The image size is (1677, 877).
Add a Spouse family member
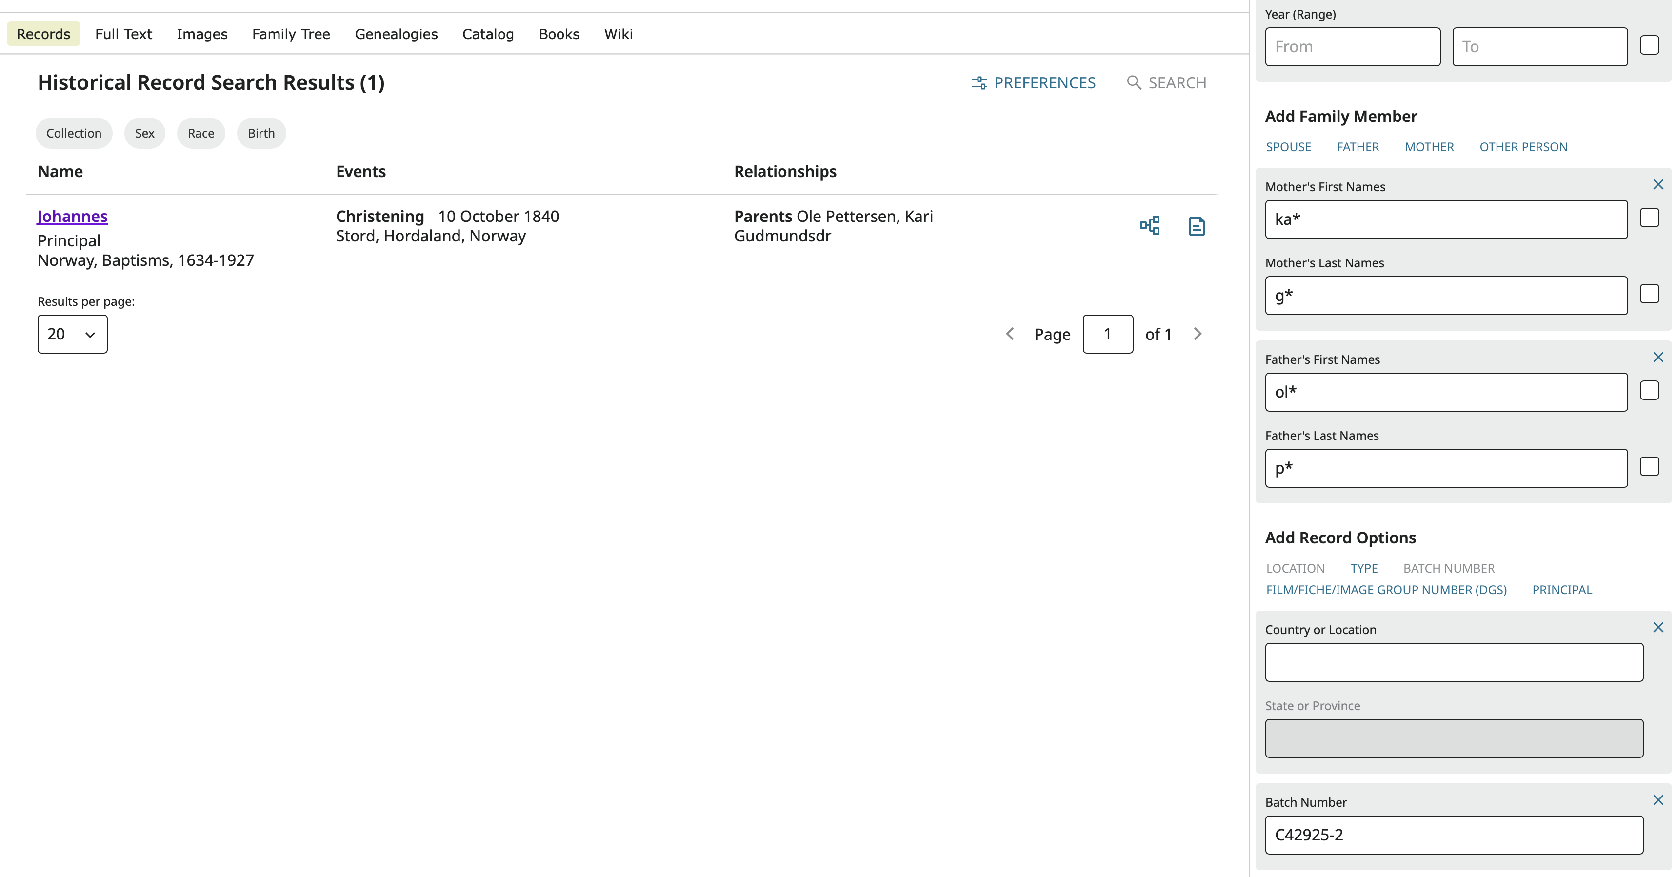[1288, 146]
